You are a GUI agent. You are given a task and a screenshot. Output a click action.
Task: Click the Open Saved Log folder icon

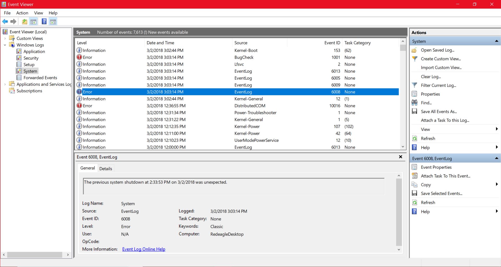414,50
